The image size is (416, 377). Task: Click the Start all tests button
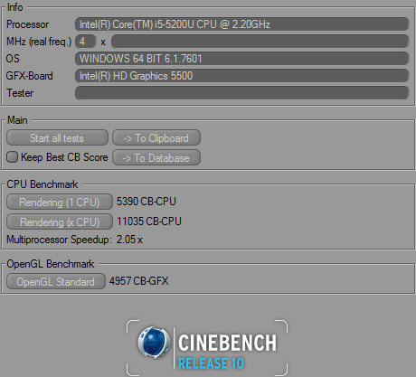pos(57,138)
